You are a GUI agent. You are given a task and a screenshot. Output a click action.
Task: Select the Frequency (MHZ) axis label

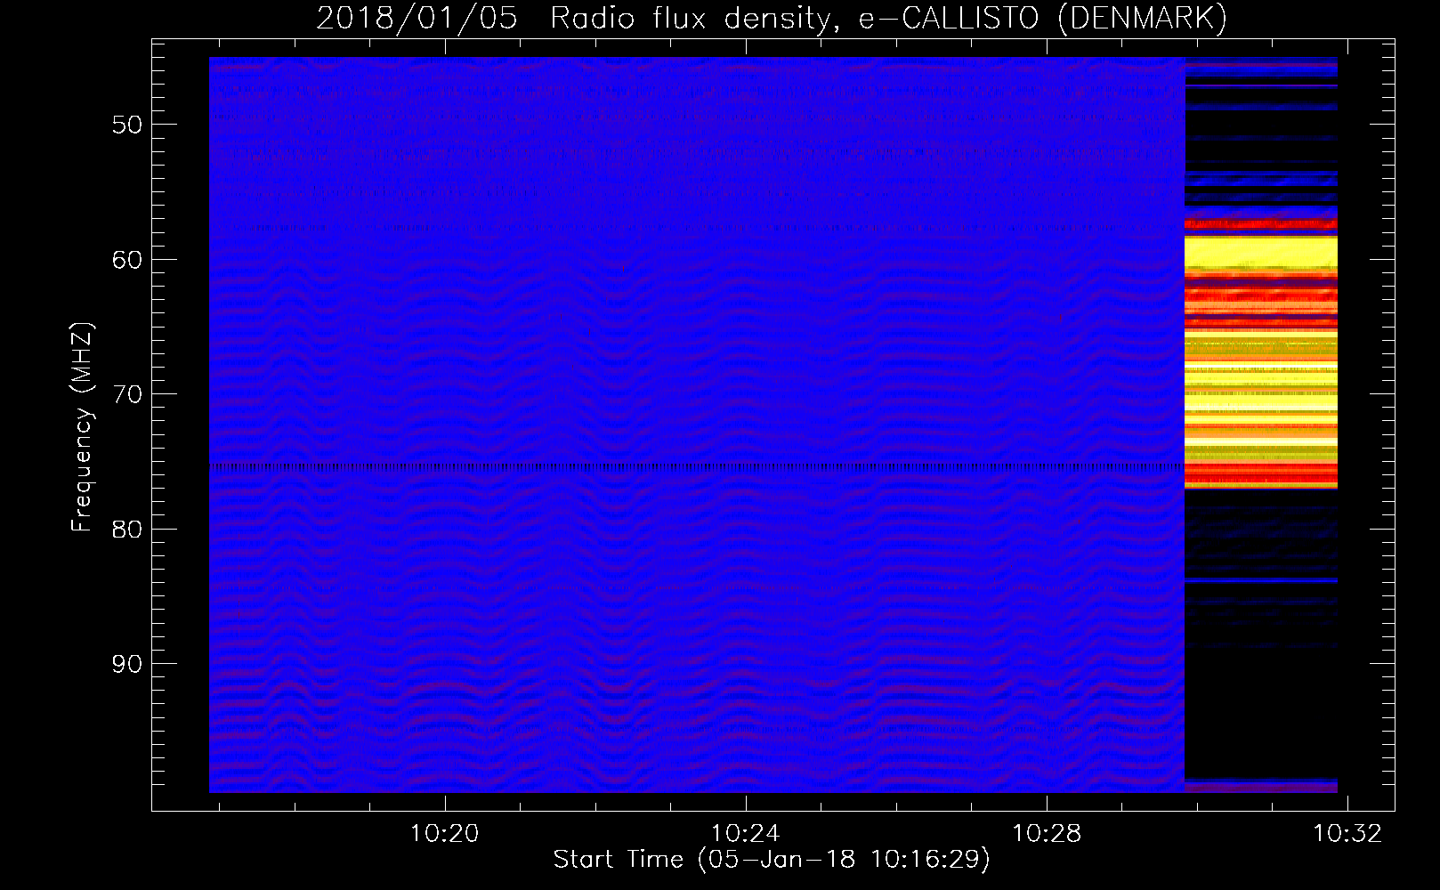pos(82,427)
